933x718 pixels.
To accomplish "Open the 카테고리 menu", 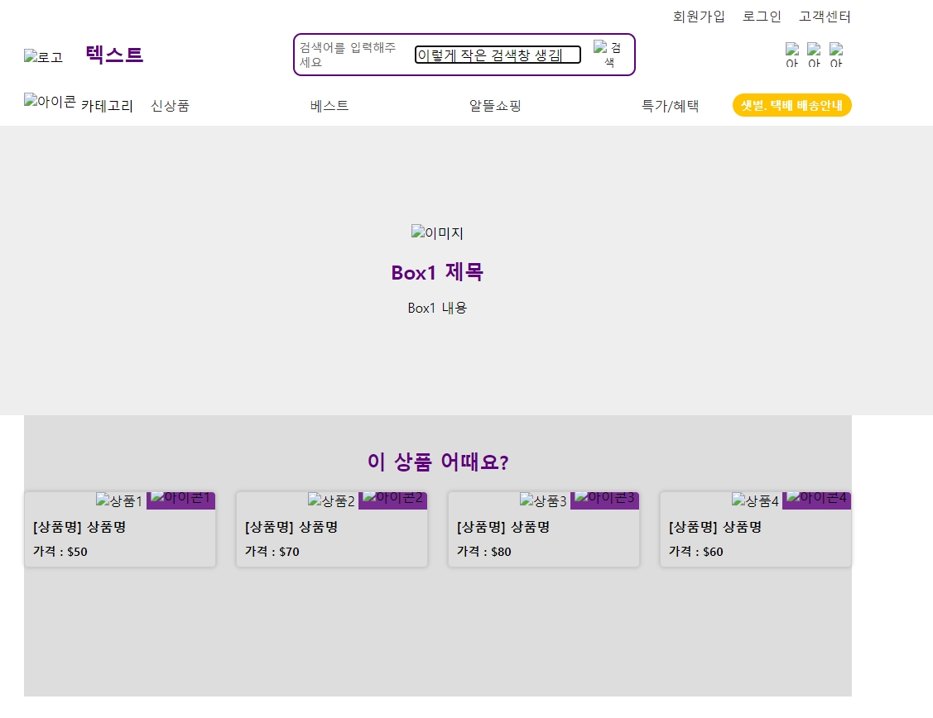I will tap(107, 106).
